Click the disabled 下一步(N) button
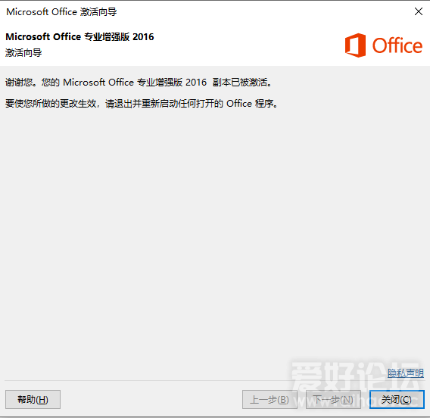This screenshot has height=418, width=430. [x=333, y=399]
